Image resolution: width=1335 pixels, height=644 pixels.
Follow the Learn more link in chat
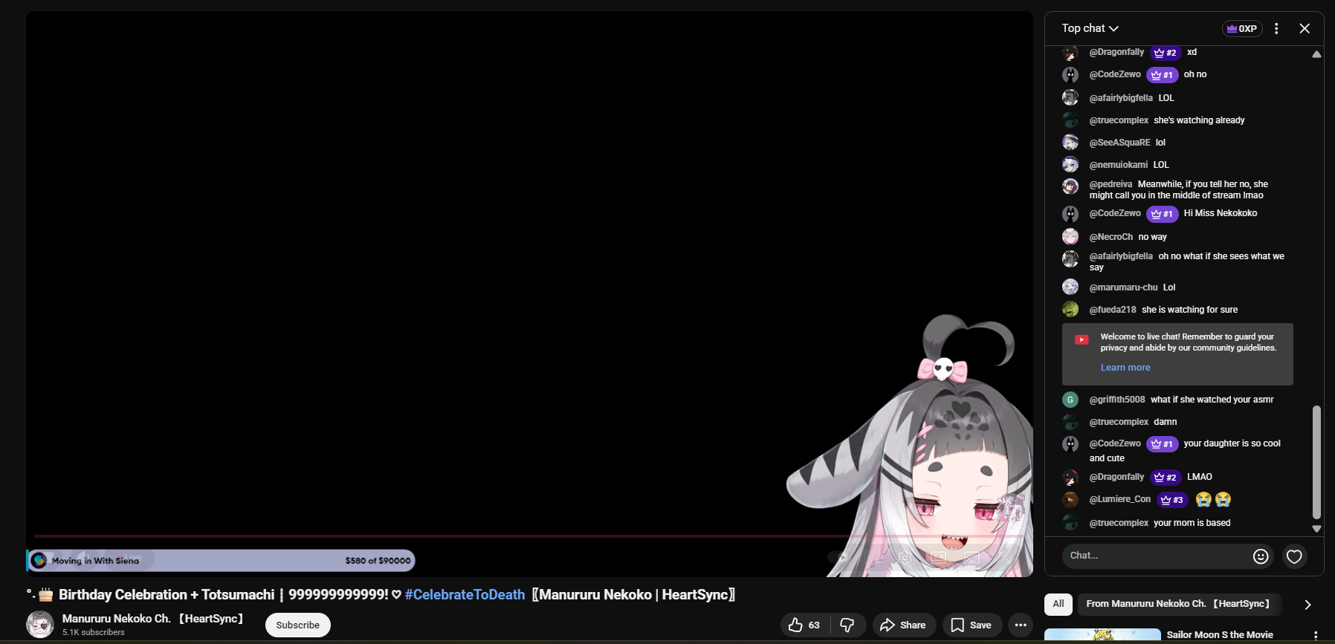pyautogui.click(x=1125, y=368)
